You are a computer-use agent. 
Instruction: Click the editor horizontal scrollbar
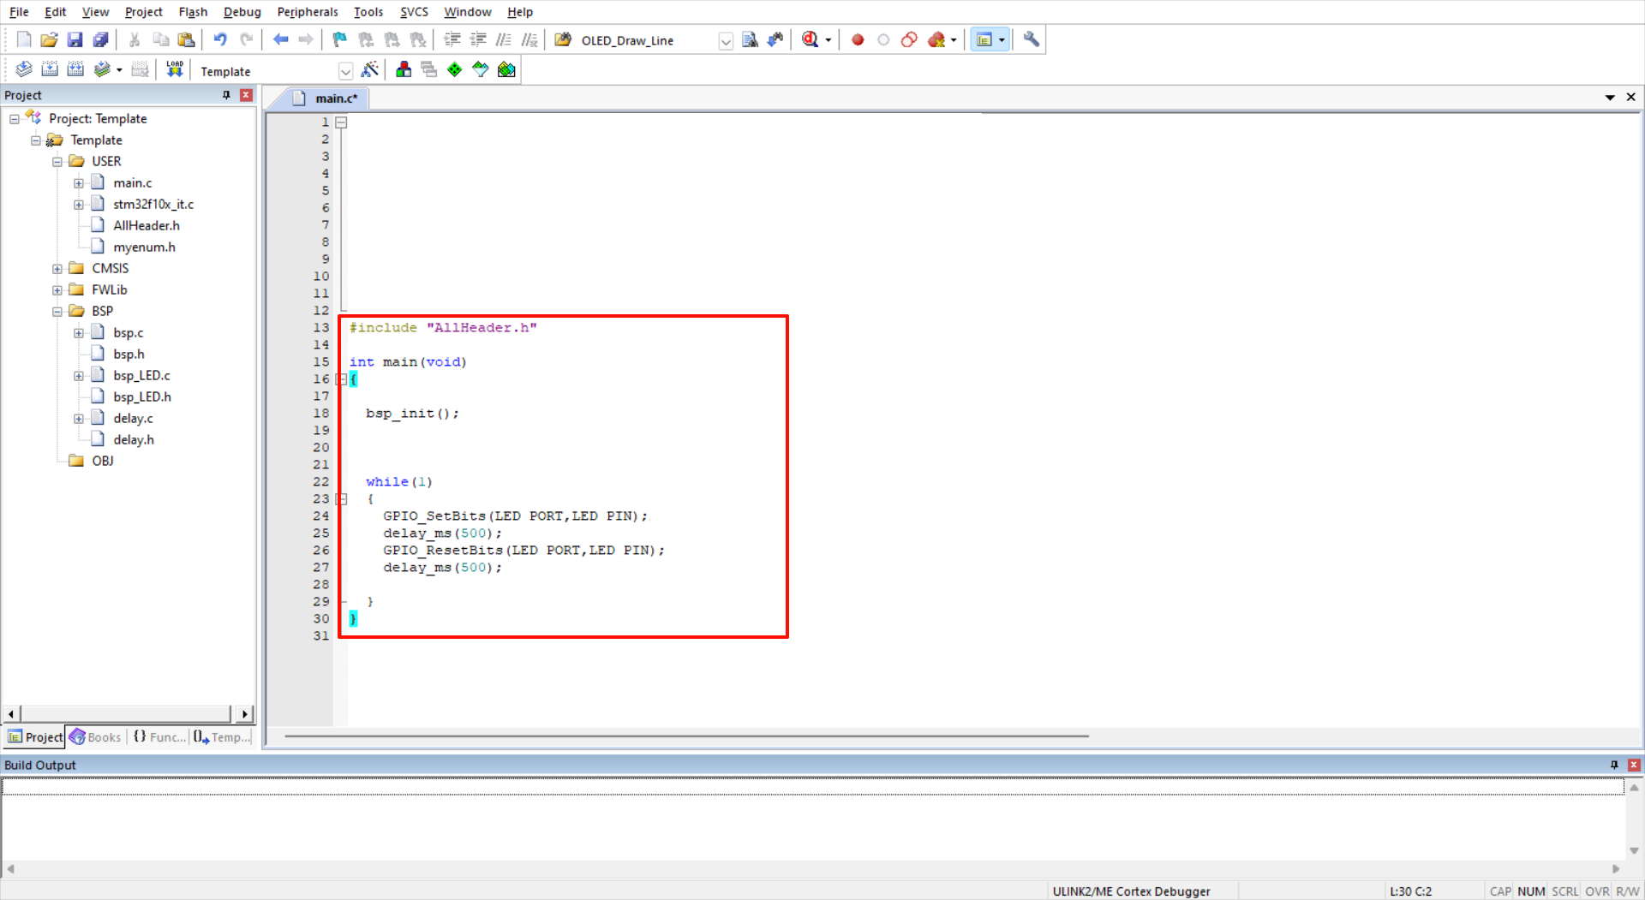point(686,736)
